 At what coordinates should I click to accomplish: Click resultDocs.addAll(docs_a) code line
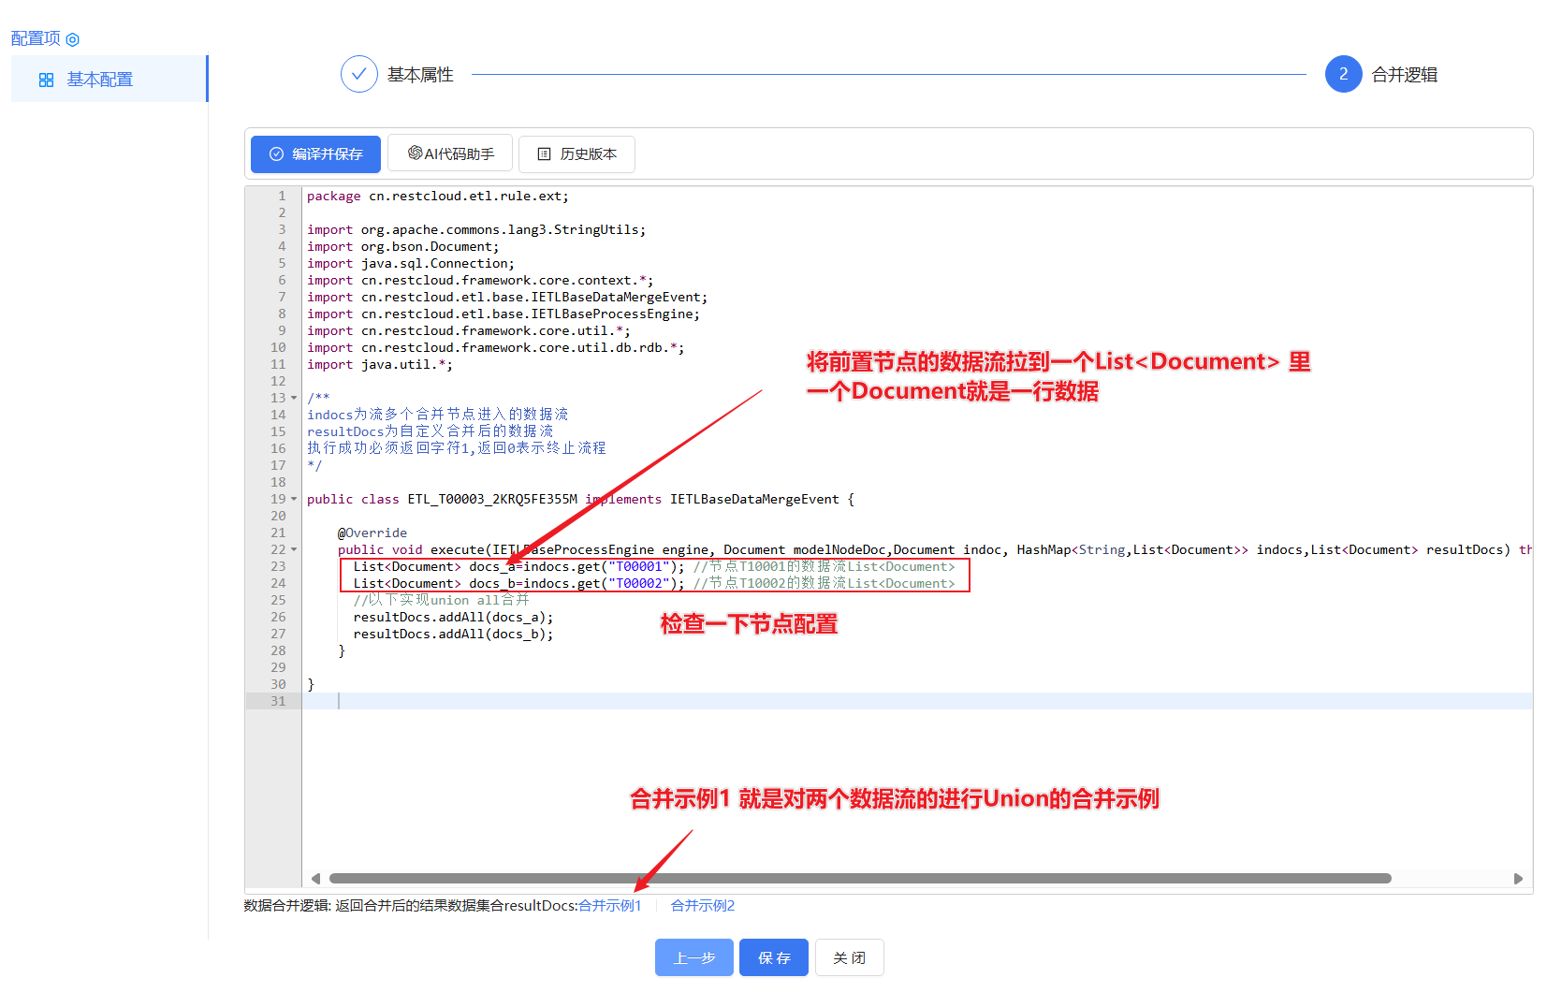(x=453, y=618)
